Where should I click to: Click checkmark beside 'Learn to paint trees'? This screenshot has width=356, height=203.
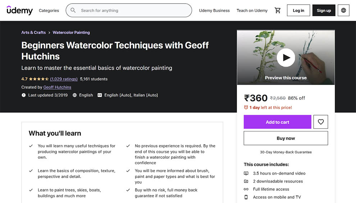click(31, 190)
